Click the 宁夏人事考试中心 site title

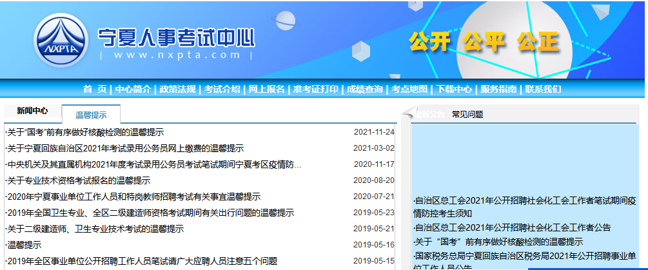[x=175, y=38]
